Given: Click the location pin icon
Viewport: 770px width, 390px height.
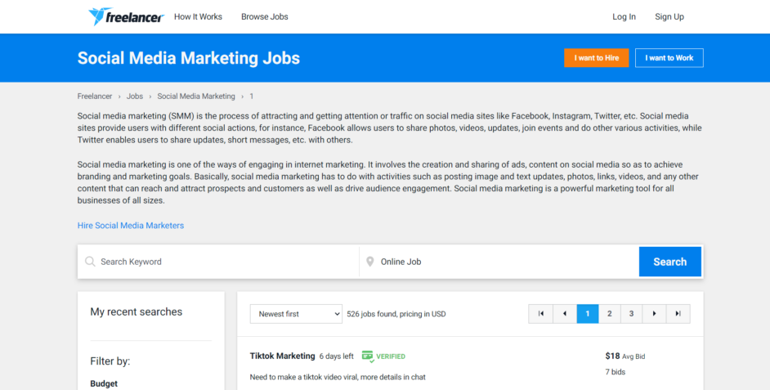Looking at the screenshot, I should (x=370, y=262).
